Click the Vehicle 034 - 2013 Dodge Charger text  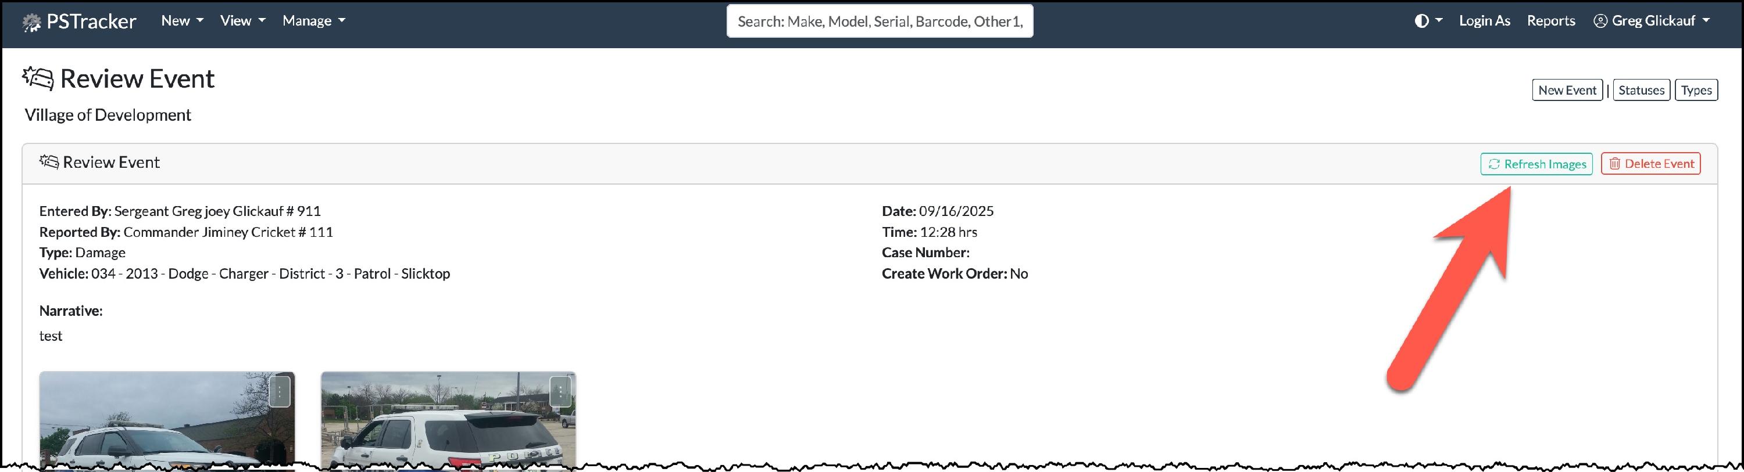click(x=244, y=273)
